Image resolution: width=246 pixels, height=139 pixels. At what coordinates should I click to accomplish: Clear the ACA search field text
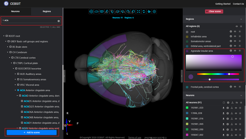pyautogui.click(x=58, y=21)
